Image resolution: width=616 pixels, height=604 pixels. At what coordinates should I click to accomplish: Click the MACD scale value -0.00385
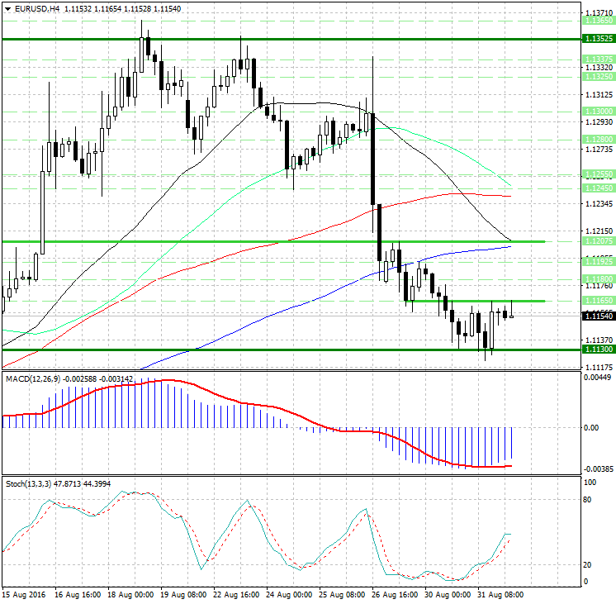pos(599,469)
